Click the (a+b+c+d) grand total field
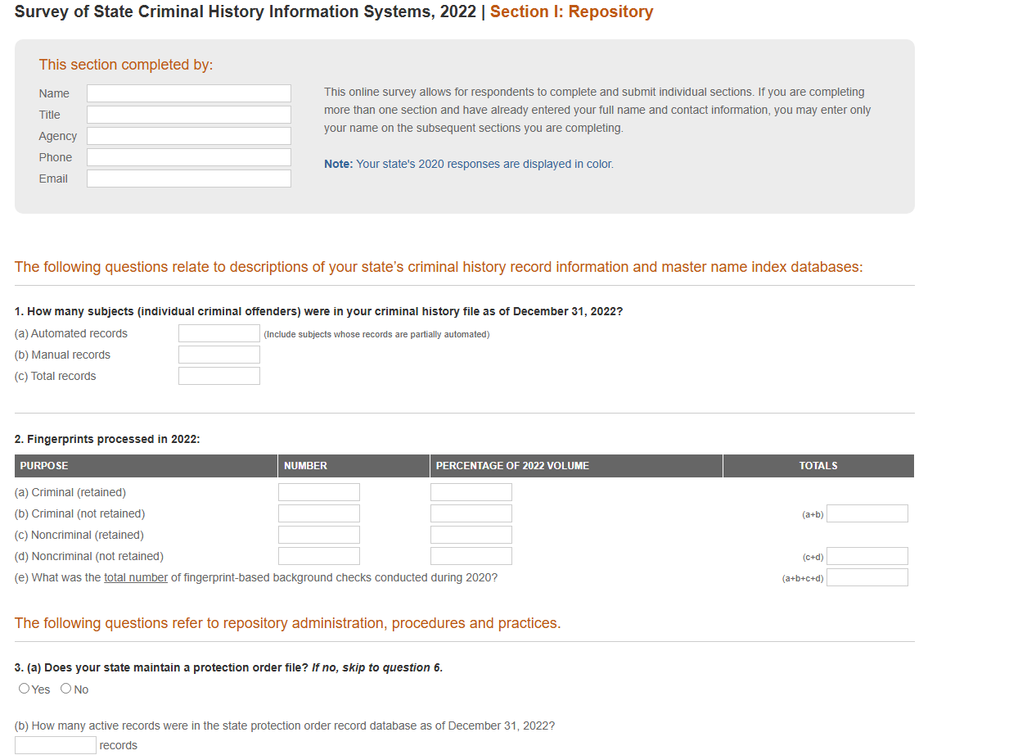Viewport: 1009px width, 755px height. (867, 577)
